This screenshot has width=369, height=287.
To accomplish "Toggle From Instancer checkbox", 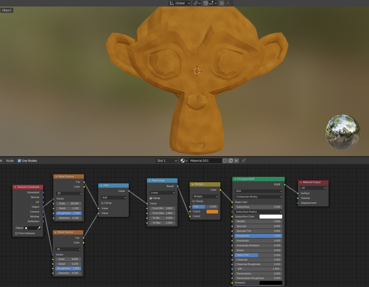I will pos(16,233).
